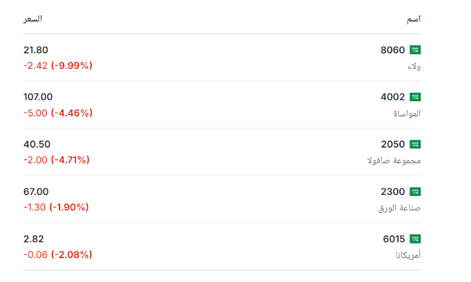Click the Saudi flag icon beside 2300

click(415, 191)
